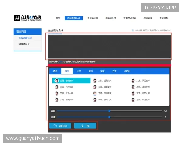Switch to the 英文 voice tab
Screen dimensions: 182x146
(x=103, y=71)
